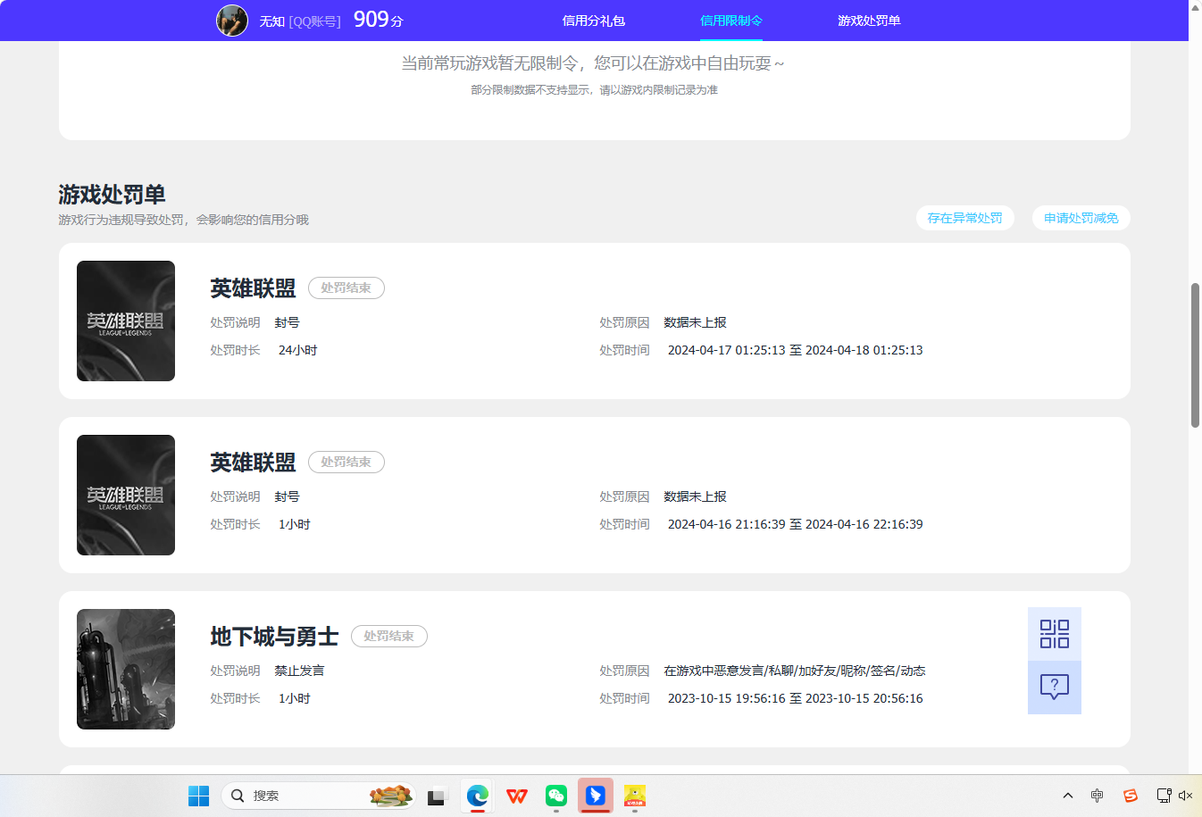Open WeChat from the taskbar
1202x817 pixels.
(556, 796)
